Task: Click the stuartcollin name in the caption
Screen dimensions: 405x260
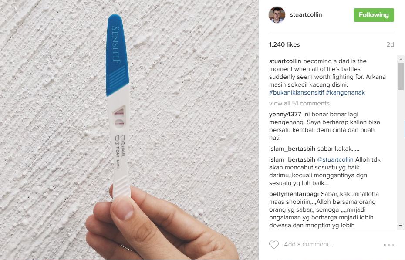Action: tap(285, 61)
